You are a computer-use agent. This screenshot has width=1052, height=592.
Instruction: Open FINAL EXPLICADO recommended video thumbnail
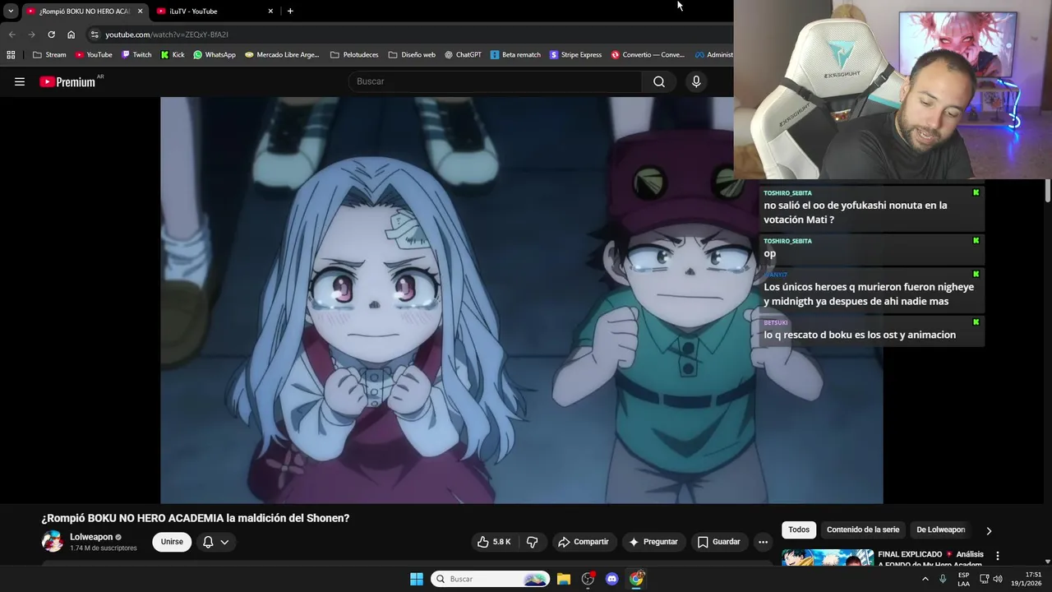[x=828, y=558]
